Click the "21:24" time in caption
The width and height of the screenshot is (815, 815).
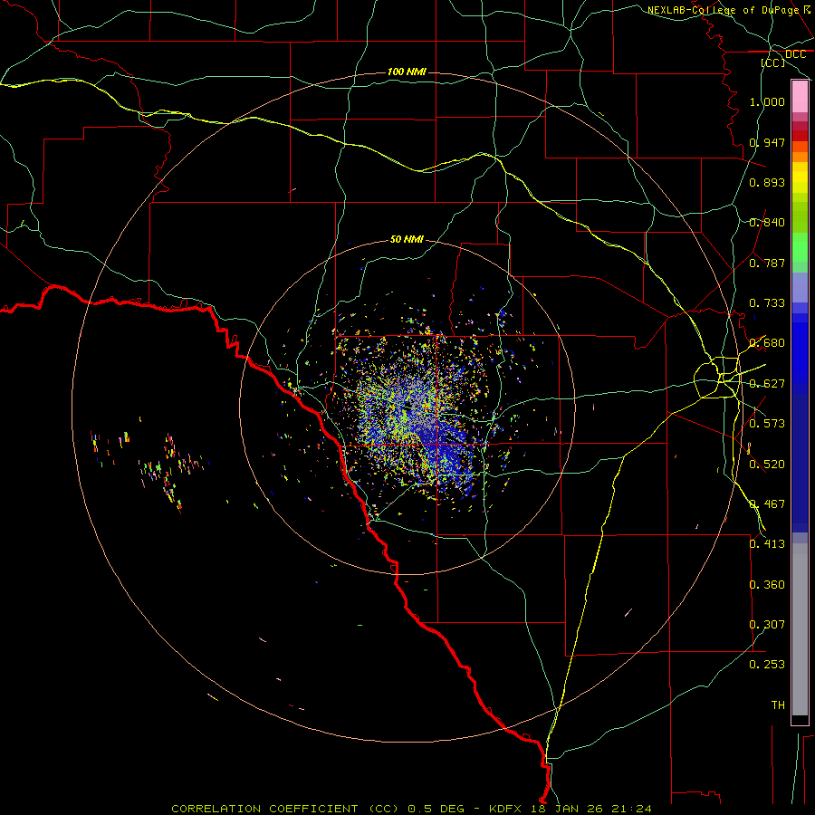point(631,809)
